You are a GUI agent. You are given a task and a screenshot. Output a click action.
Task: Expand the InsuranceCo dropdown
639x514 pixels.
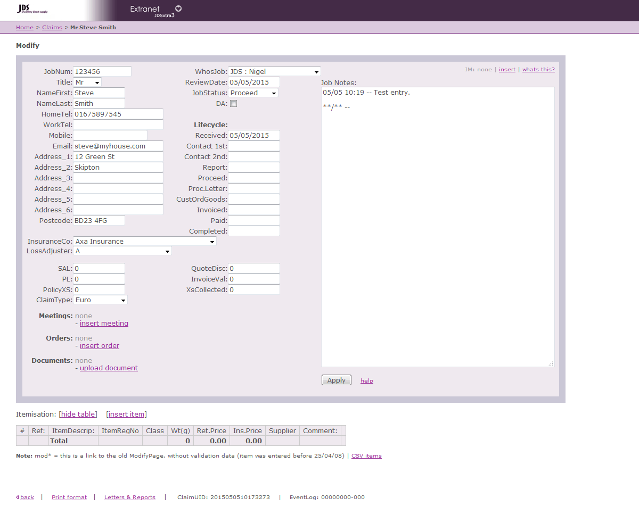click(144, 242)
